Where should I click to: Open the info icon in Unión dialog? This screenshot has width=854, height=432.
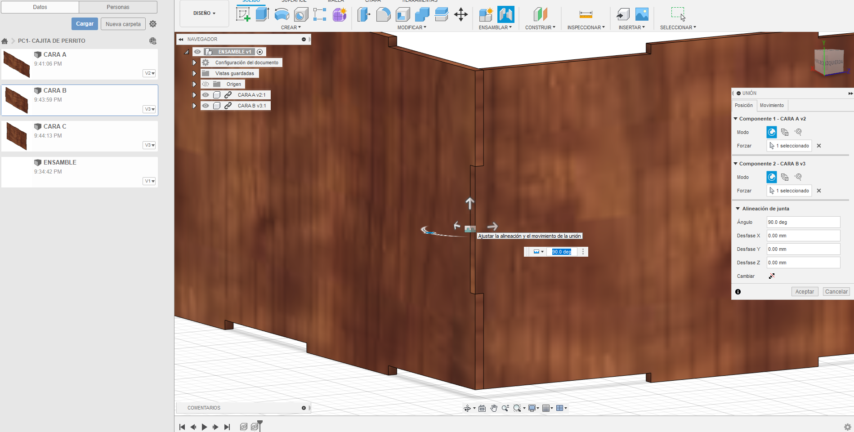pyautogui.click(x=738, y=292)
